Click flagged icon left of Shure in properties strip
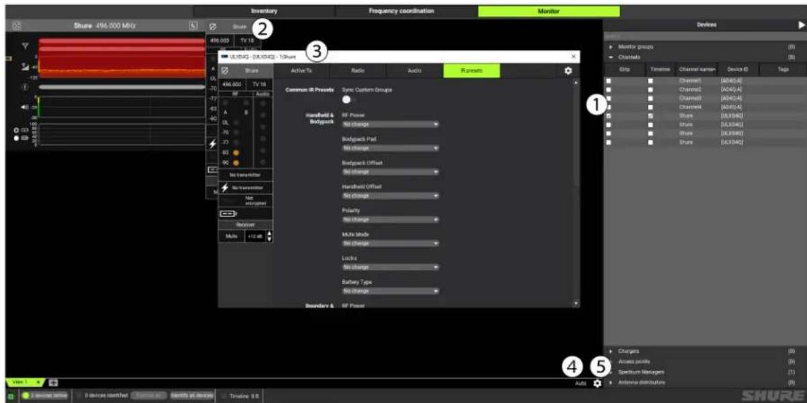 point(225,70)
